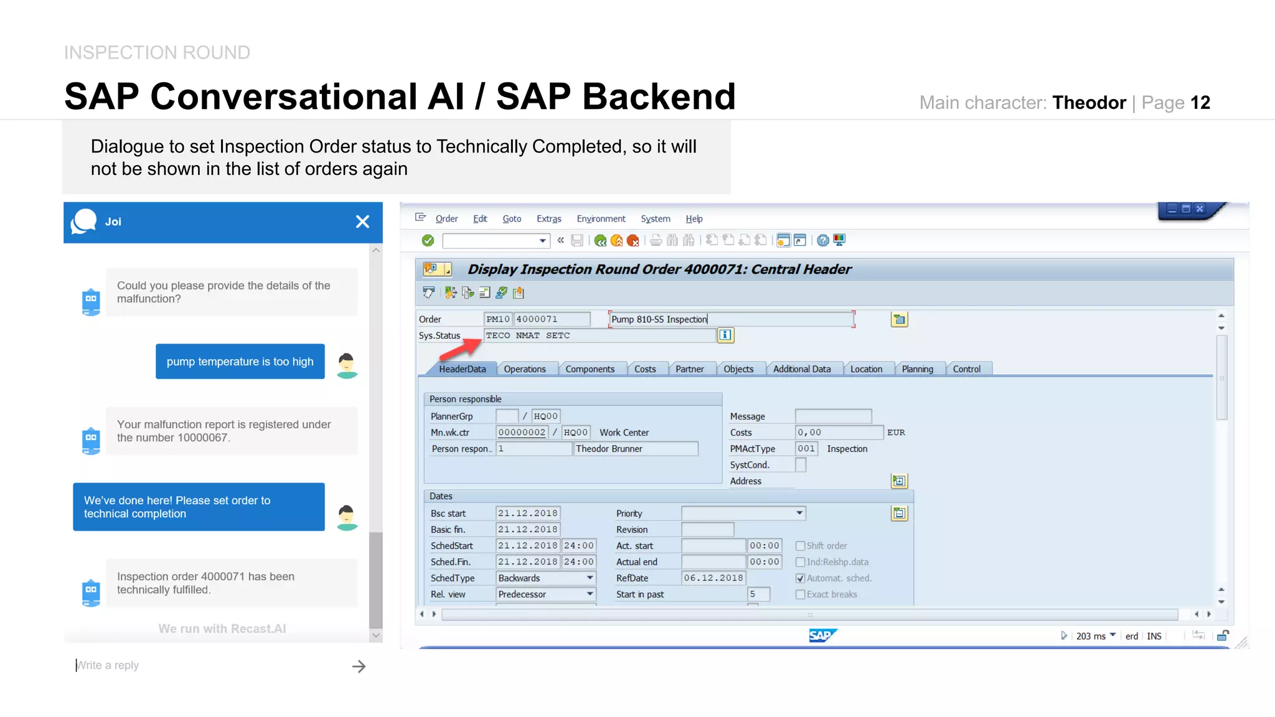
Task: Click the Pump 810-SS Inspection description field
Action: pos(731,319)
